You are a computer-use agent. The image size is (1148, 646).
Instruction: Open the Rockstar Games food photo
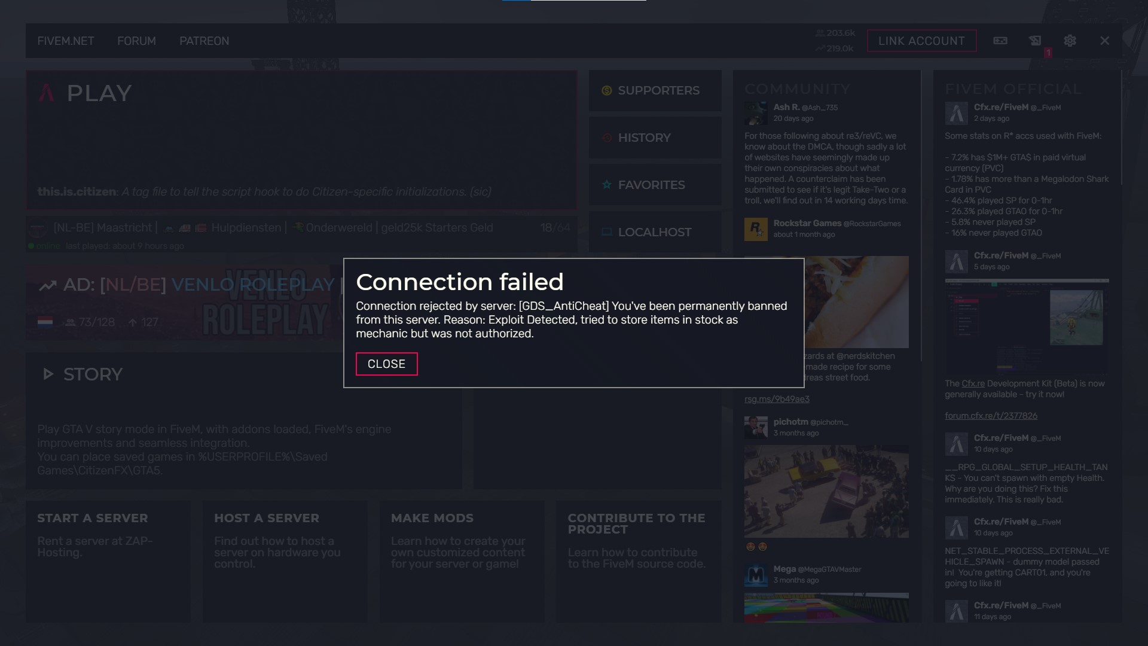click(856, 302)
